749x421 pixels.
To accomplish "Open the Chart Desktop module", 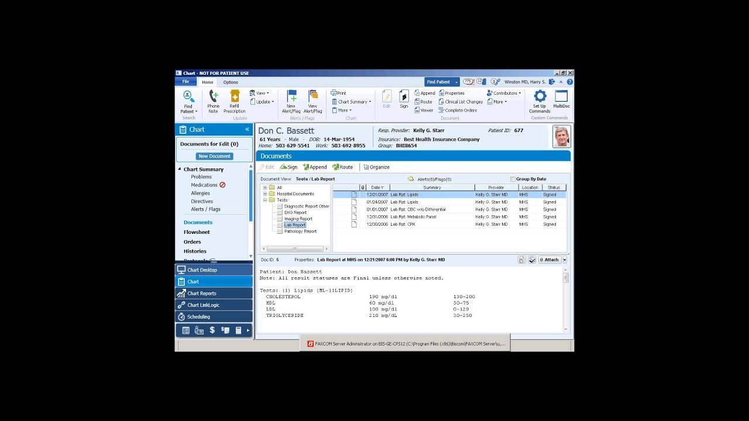I will (x=214, y=270).
